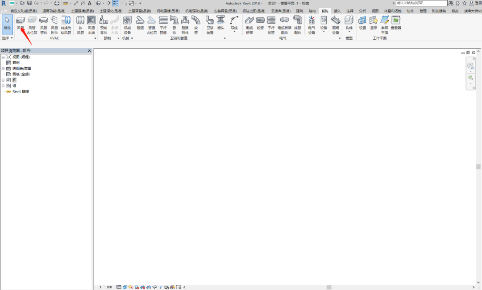Open the 注释 ribbon tab
Screen dimensions: 482x290
tap(350, 11)
